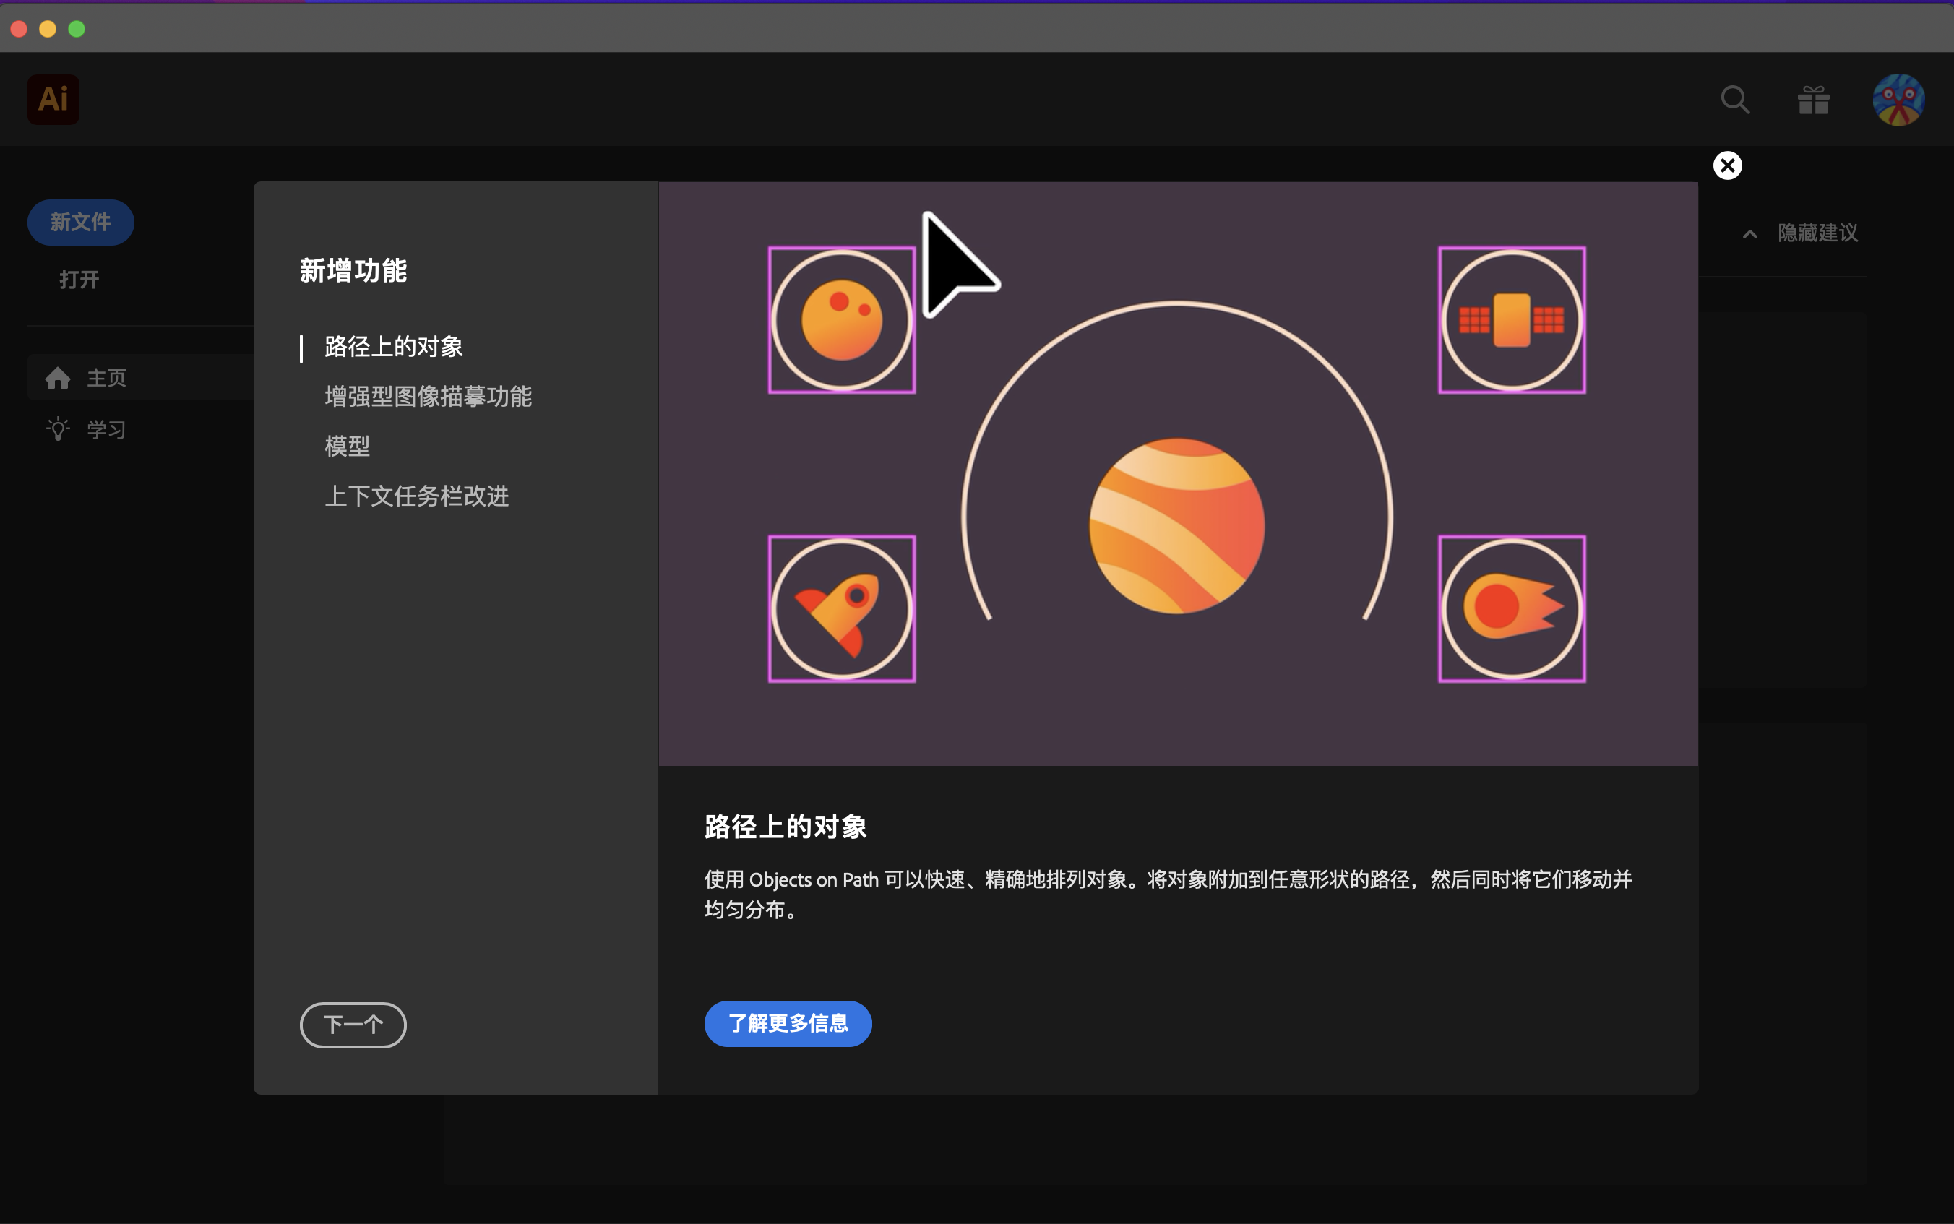The image size is (1954, 1224).
Task: Click the green macOS fullscreen button
Action: click(x=77, y=29)
